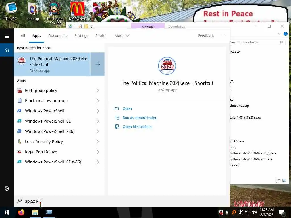Switch to details view in Downloads window
Viewport: 291px width, 218px height.
278,181
